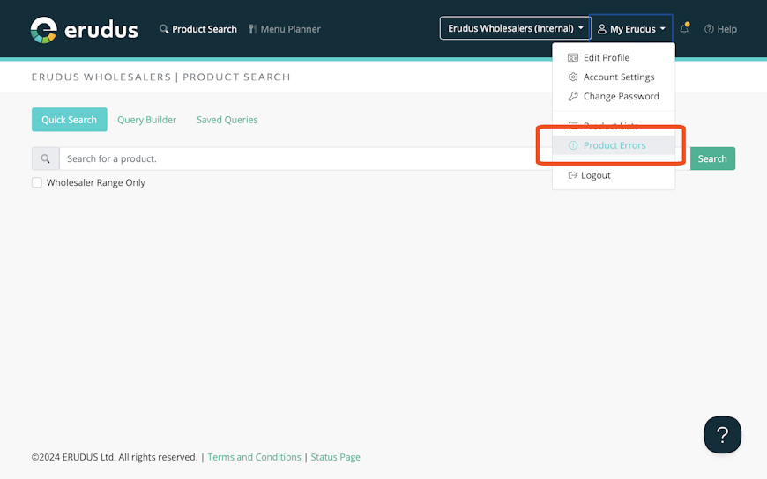The height and width of the screenshot is (479, 767).
Task: Open the Help link in the header
Action: pyautogui.click(x=720, y=29)
